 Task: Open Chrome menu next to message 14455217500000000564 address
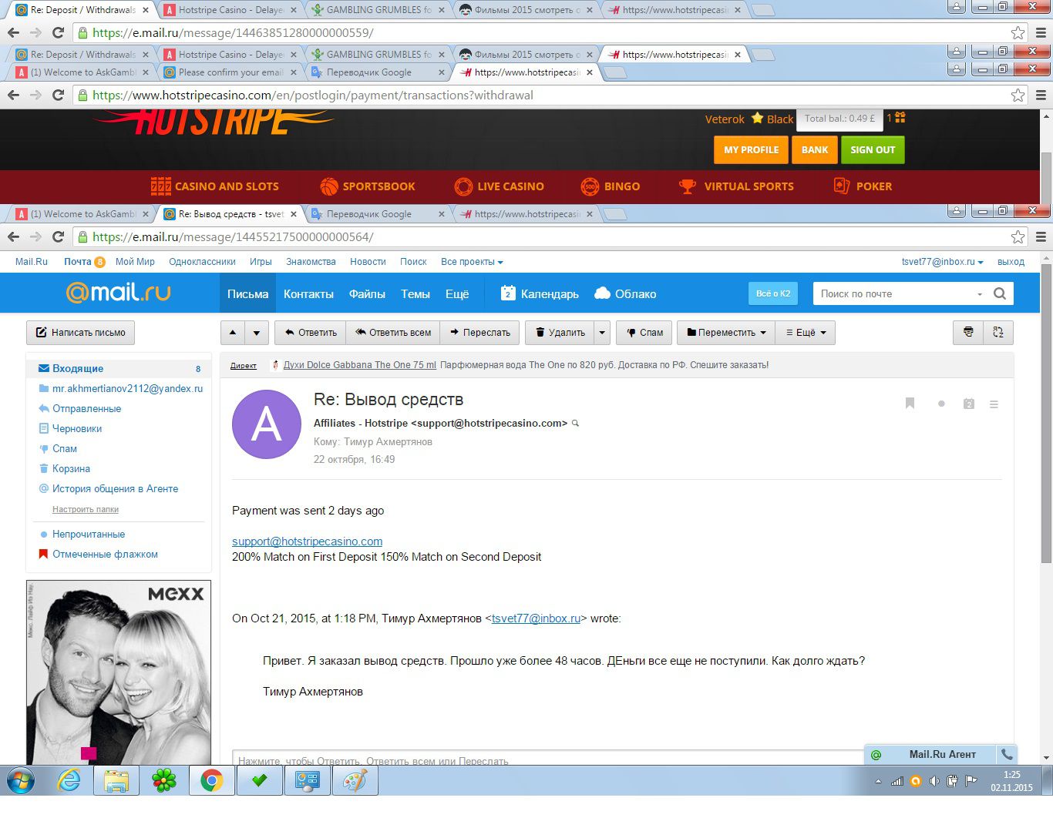click(1041, 236)
